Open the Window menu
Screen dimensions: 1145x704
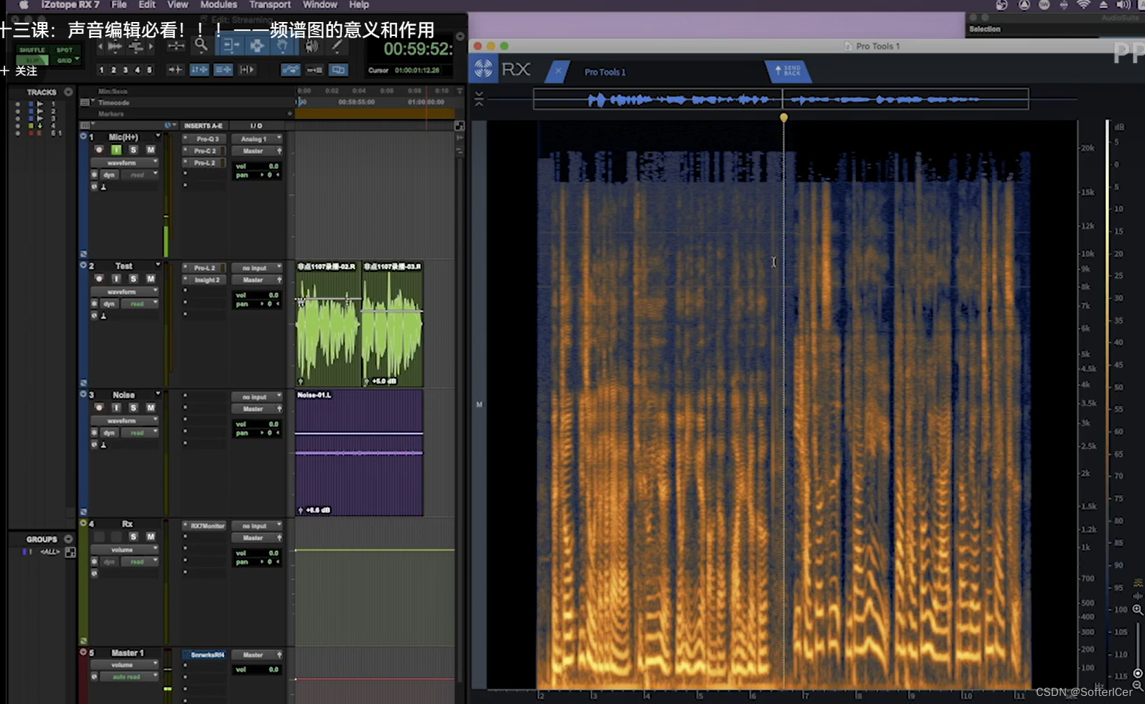[320, 4]
